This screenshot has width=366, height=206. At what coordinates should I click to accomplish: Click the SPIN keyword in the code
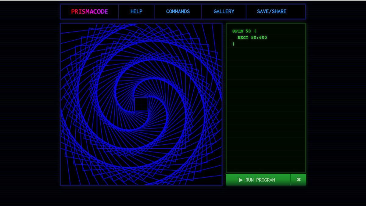238,31
